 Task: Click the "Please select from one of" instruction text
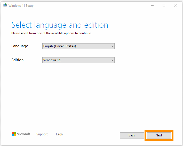(x=51, y=33)
